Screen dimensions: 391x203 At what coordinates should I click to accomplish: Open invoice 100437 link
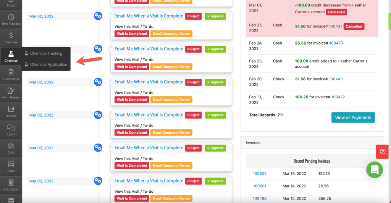pos(335,26)
